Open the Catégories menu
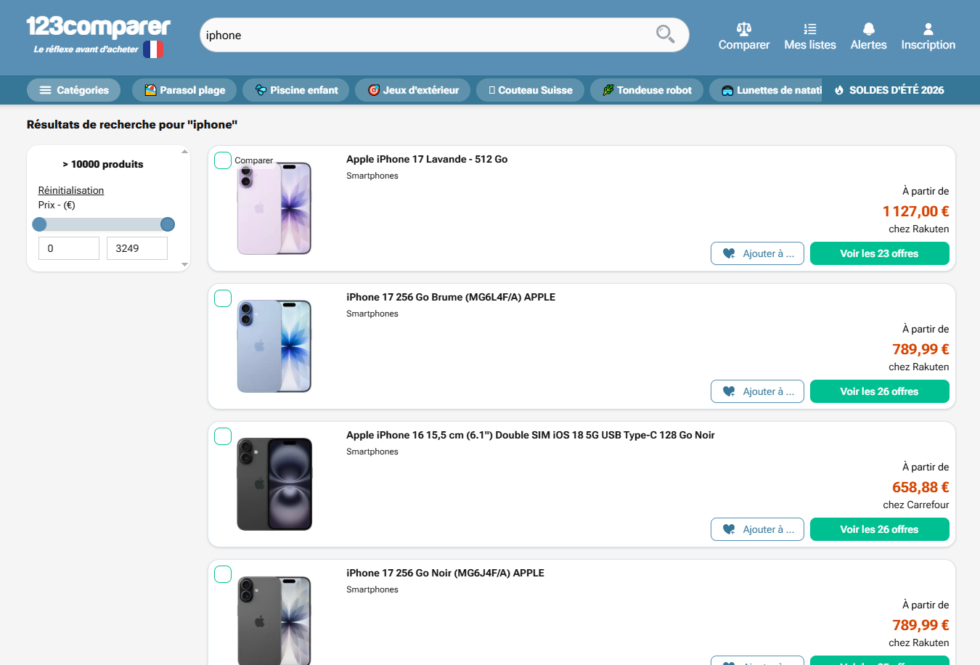Viewport: 980px width, 665px height. [x=73, y=90]
